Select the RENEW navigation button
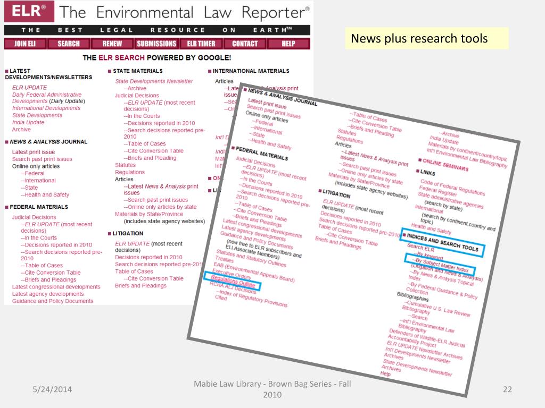This screenshot has height=408, width=545. (112, 44)
